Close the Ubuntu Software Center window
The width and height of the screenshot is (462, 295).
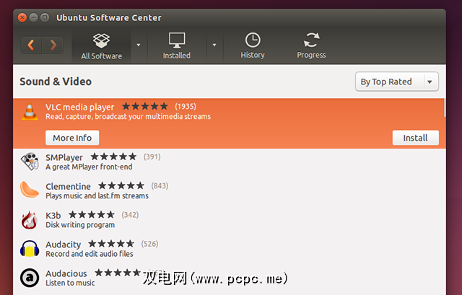22,17
